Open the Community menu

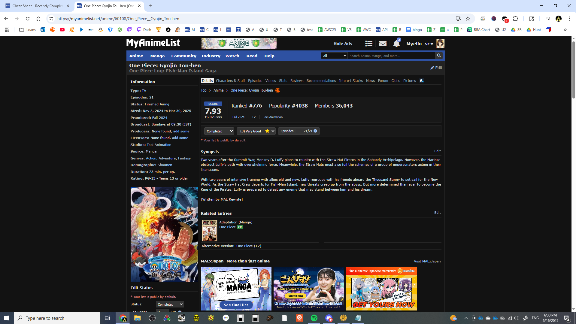184,56
